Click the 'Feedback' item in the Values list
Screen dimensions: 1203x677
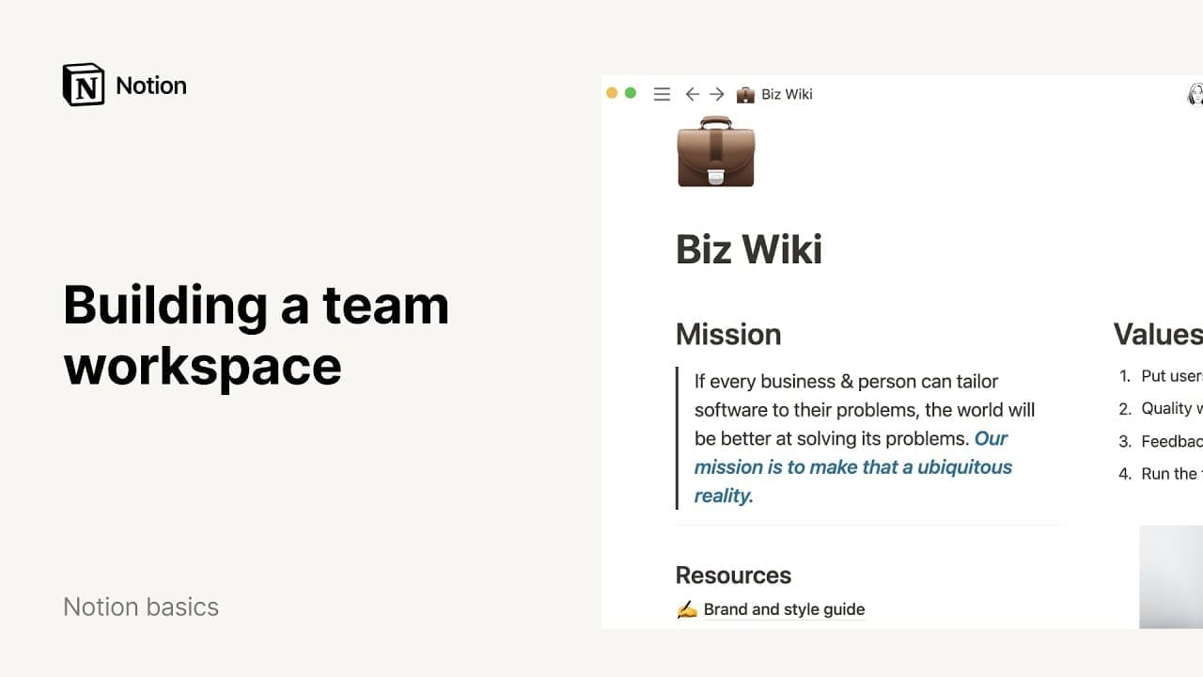(1172, 441)
